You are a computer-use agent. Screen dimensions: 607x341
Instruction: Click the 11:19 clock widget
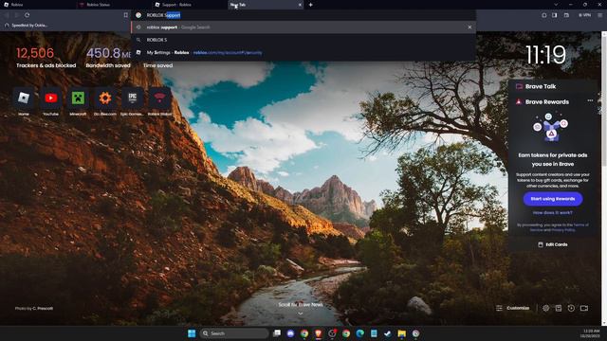[x=545, y=55]
